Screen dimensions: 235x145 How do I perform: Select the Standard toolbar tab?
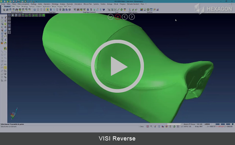[x=7, y=6]
